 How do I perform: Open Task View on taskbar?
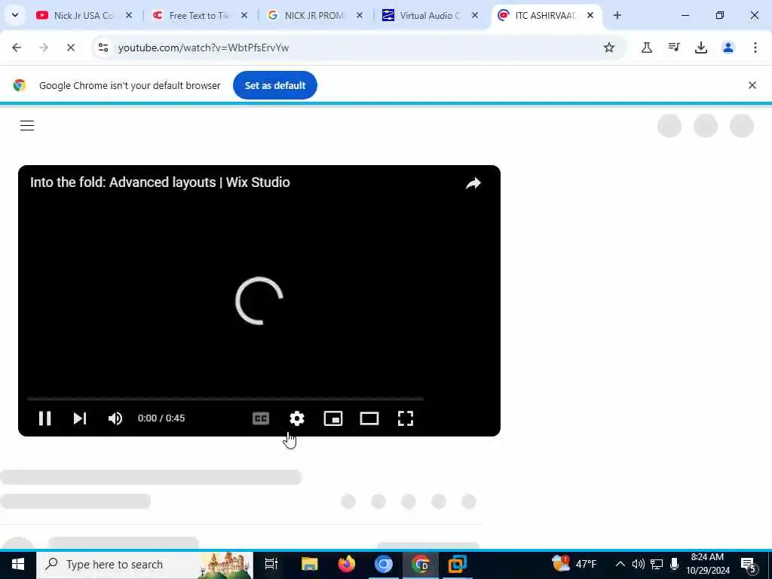tap(271, 564)
